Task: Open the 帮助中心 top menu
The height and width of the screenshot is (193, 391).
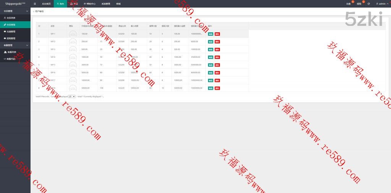Action: (x=90, y=4)
